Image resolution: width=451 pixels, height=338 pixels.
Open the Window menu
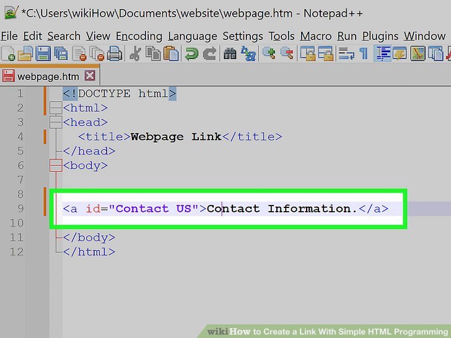click(424, 36)
